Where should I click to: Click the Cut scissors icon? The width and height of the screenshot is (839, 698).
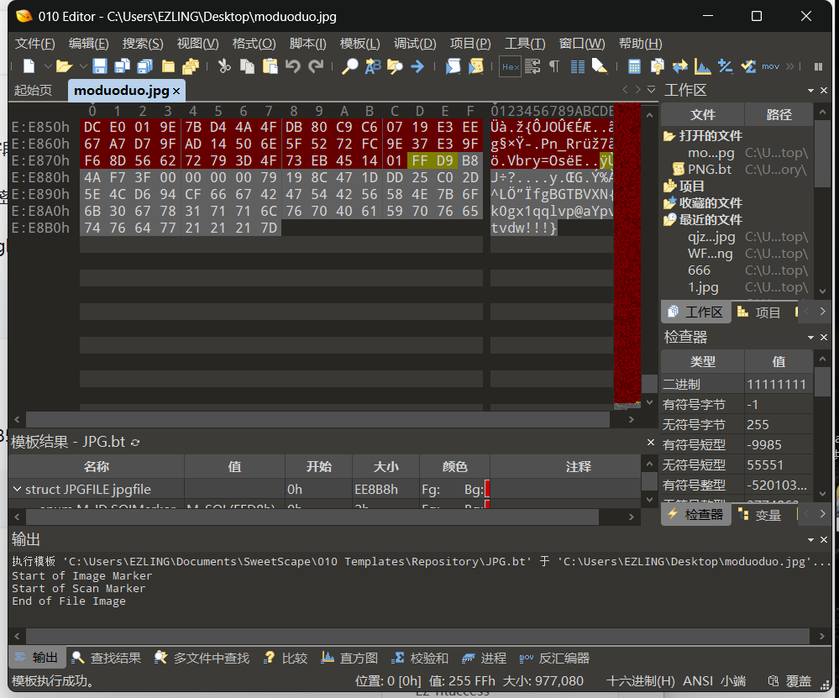point(224,66)
